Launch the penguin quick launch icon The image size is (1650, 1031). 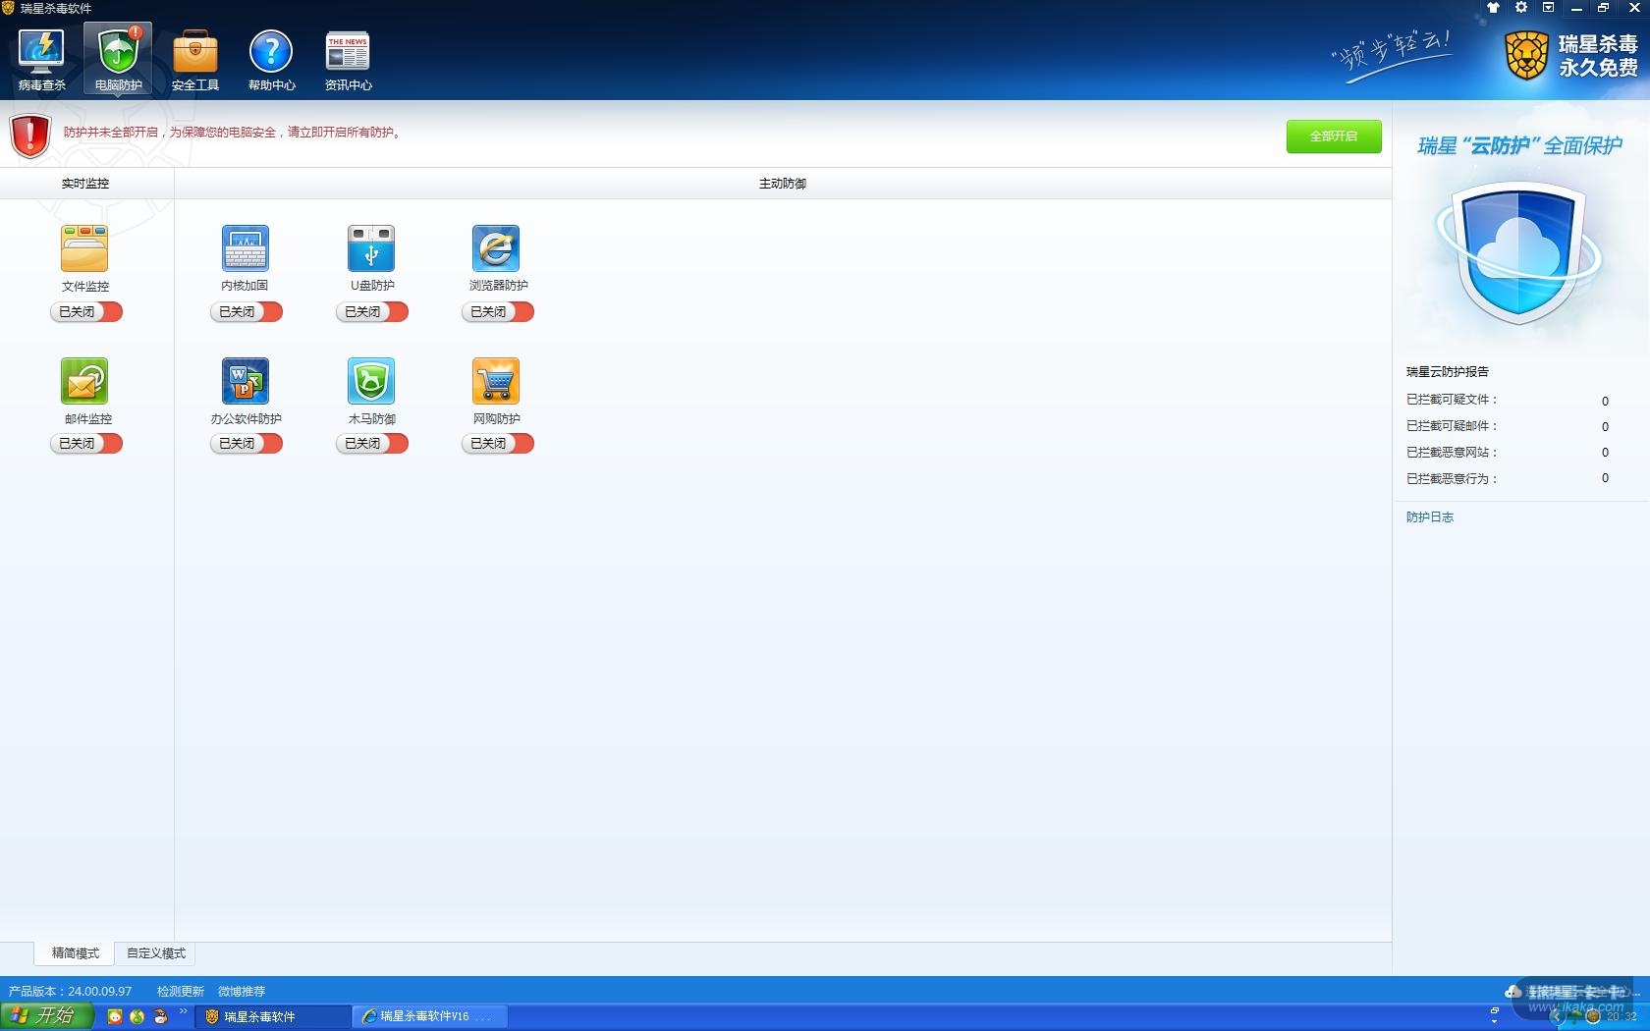click(160, 1016)
